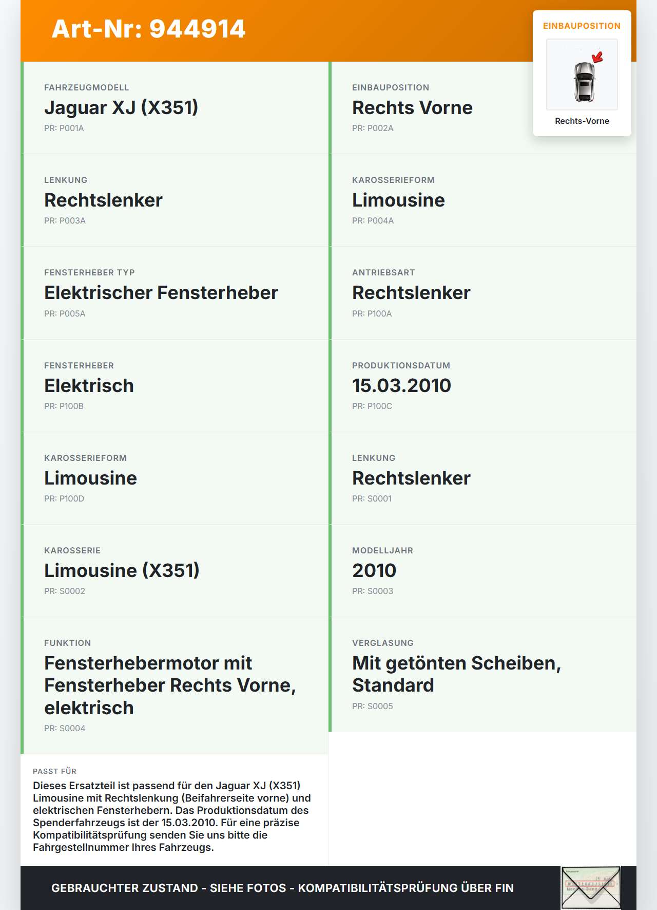This screenshot has height=910, width=657.
Task: Click the Produktionsdatum 15.03.2010 value
Action: click(x=401, y=386)
